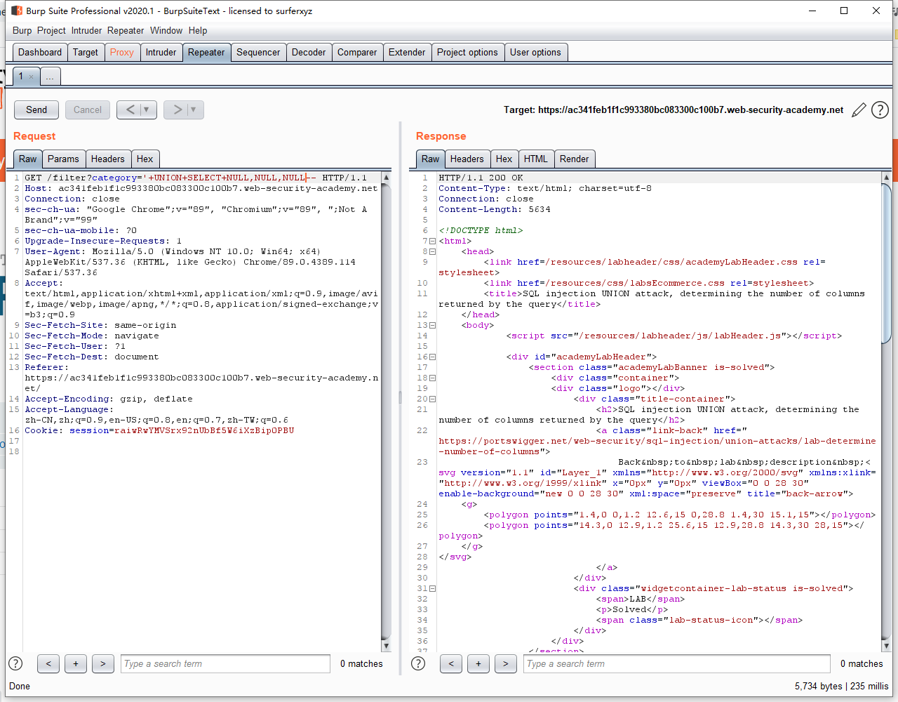This screenshot has width=898, height=702.
Task: Show response Headers view
Action: pos(467,159)
